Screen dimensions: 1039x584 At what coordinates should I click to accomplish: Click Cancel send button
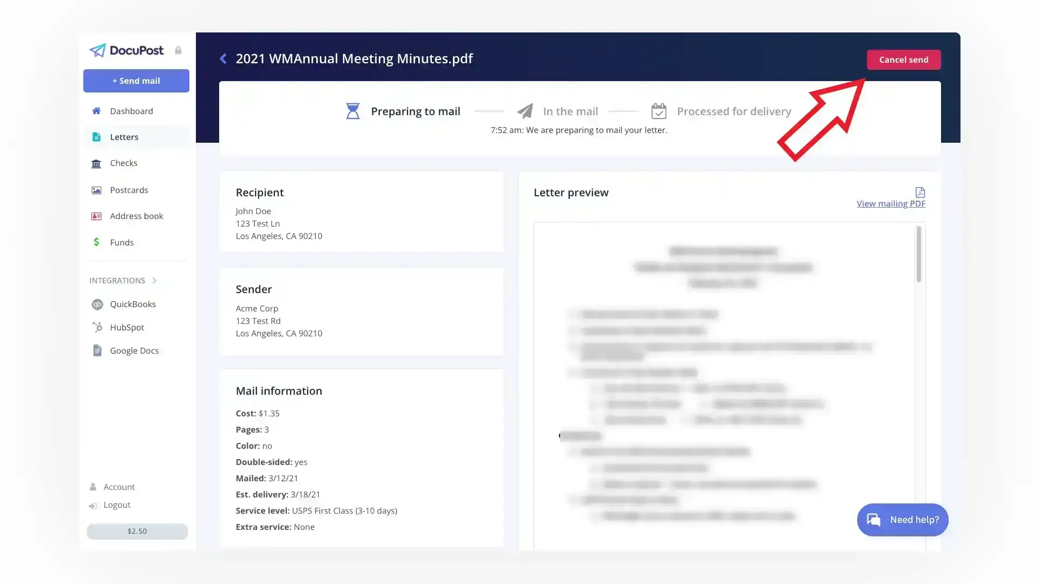click(903, 59)
